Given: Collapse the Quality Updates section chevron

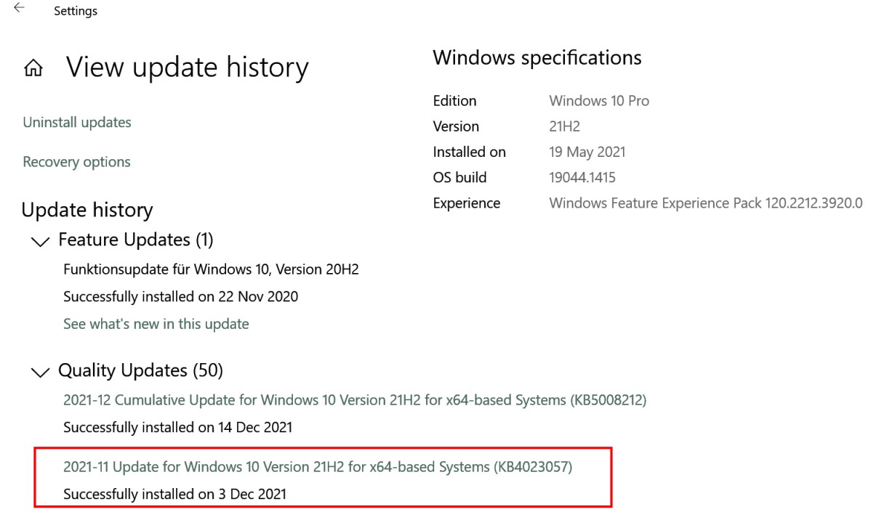Looking at the screenshot, I should 41,372.
